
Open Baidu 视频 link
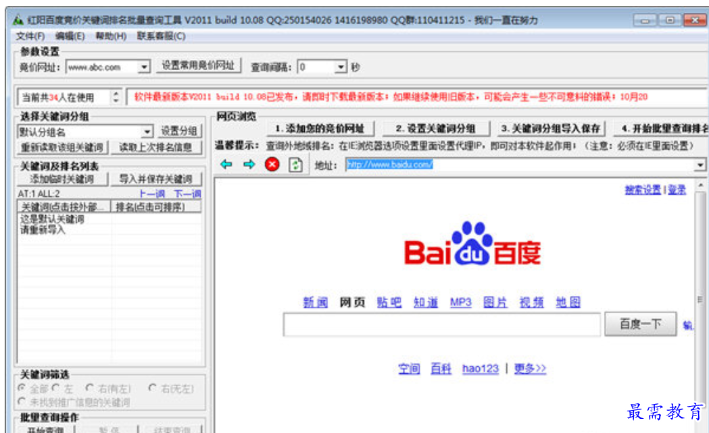531,302
